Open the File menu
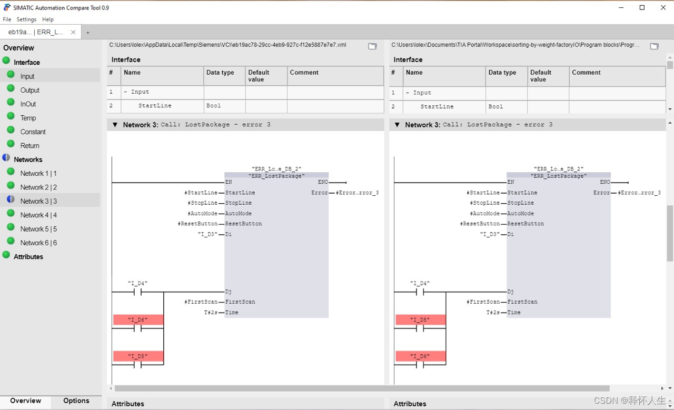Viewport: 674px width, 410px height. click(7, 19)
